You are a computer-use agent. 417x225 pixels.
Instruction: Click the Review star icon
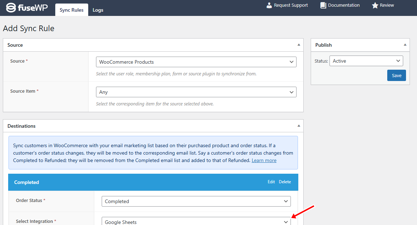(375, 5)
